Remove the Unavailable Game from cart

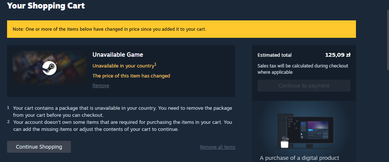coord(101,86)
